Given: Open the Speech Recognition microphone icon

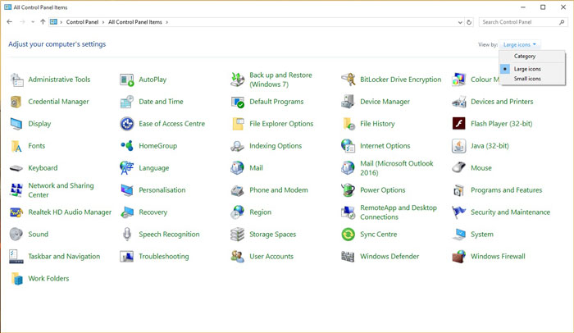Looking at the screenshot, I should 127,234.
